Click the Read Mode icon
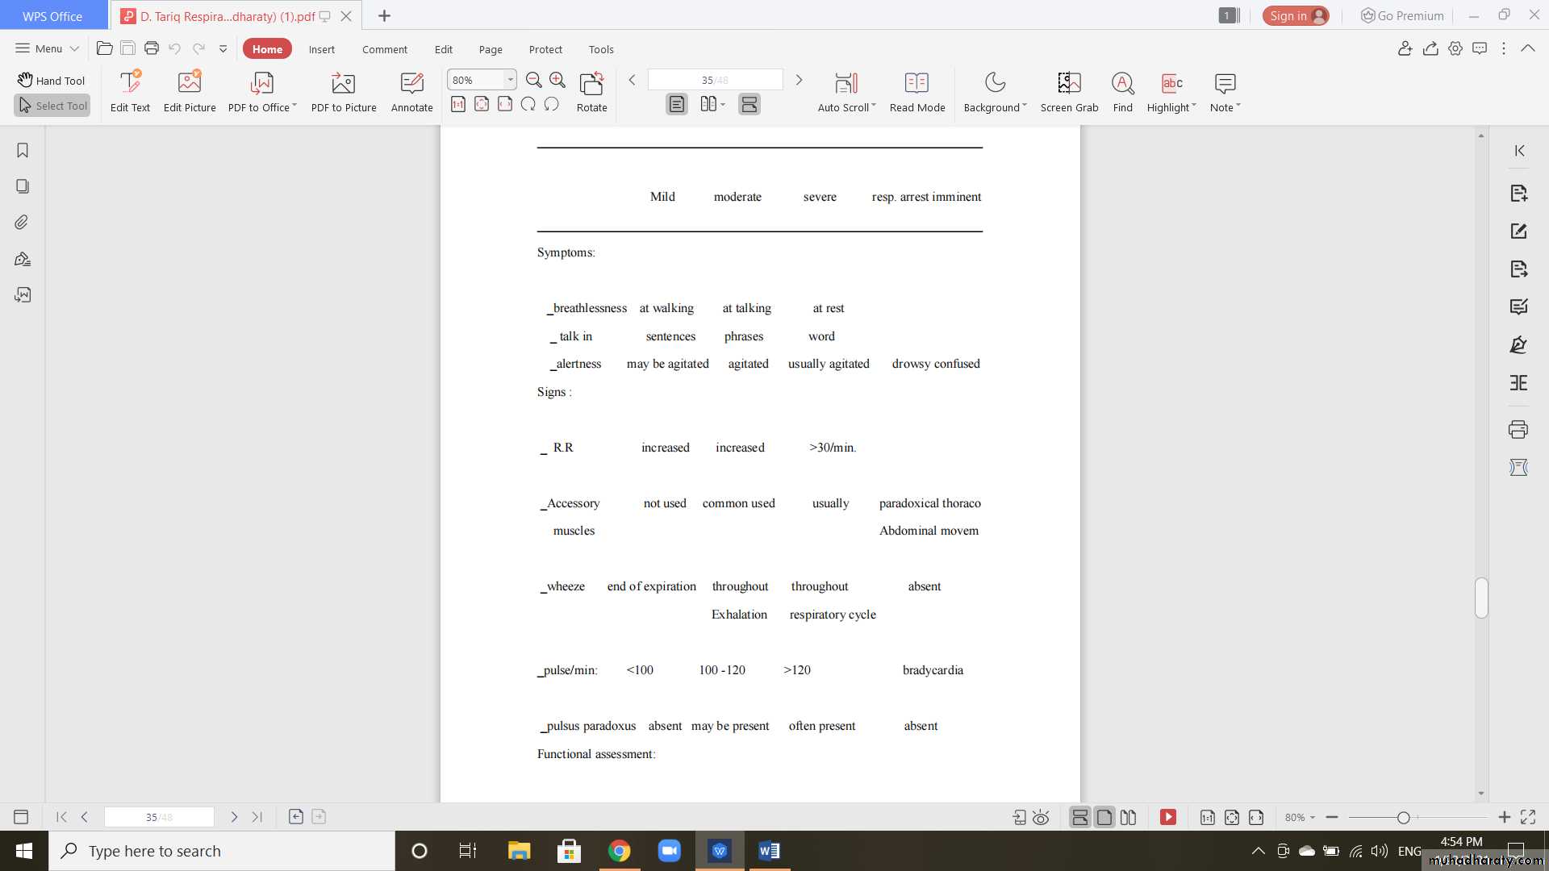This screenshot has width=1549, height=871. click(916, 83)
